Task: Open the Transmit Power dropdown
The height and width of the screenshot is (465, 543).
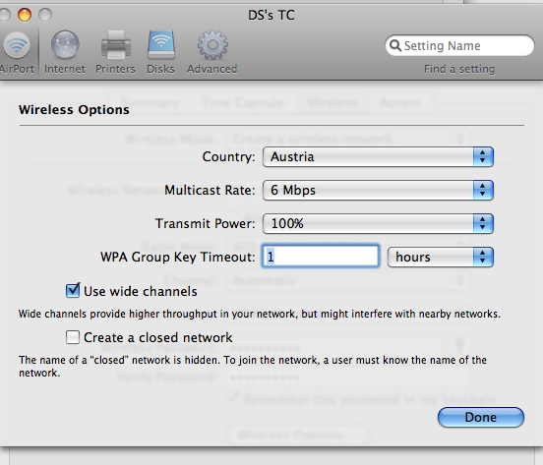Action: [x=378, y=223]
